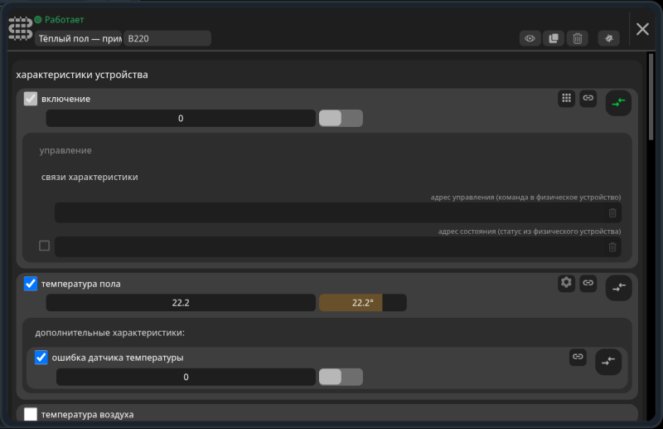Click arrows button for ошибка датчика температуры
Screen dimensions: 663x429
click(x=608, y=362)
